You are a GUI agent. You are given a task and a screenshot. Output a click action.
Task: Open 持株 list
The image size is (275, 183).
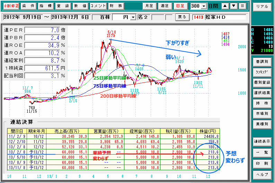[262, 103]
